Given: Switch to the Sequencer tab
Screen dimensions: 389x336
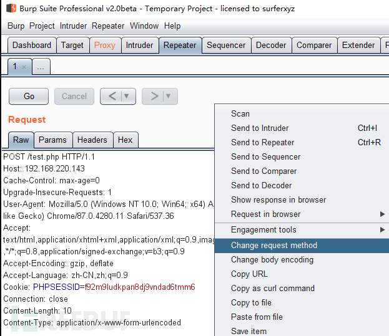Looking at the screenshot, I should pos(226,46).
